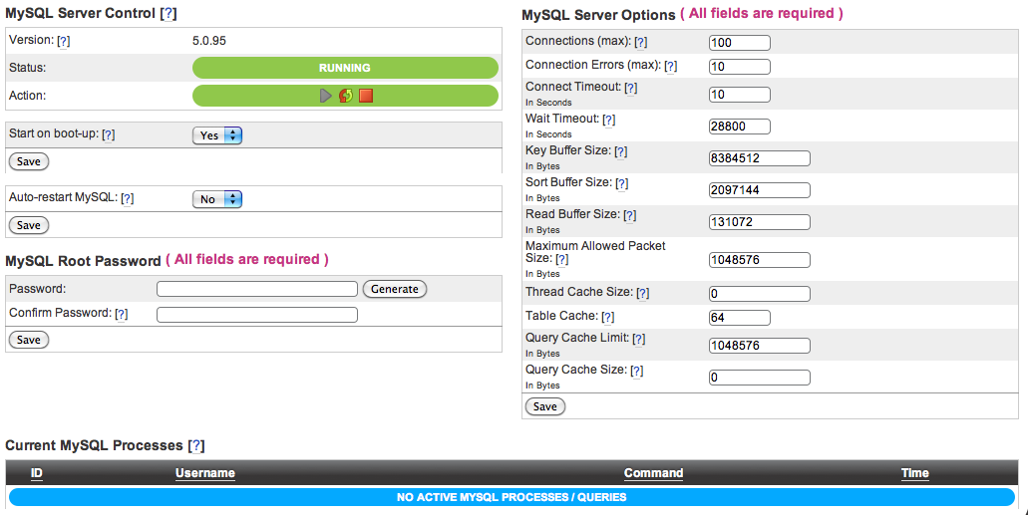Open help for Connection Errors (max)
The width and height of the screenshot is (1028, 515).
tap(670, 66)
